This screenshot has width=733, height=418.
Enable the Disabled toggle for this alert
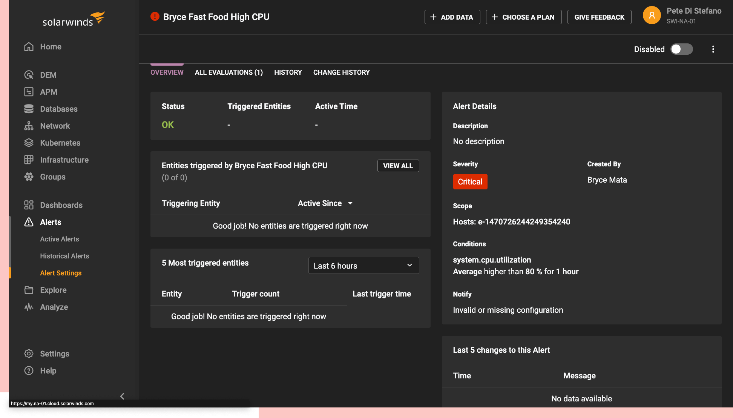[x=681, y=49]
